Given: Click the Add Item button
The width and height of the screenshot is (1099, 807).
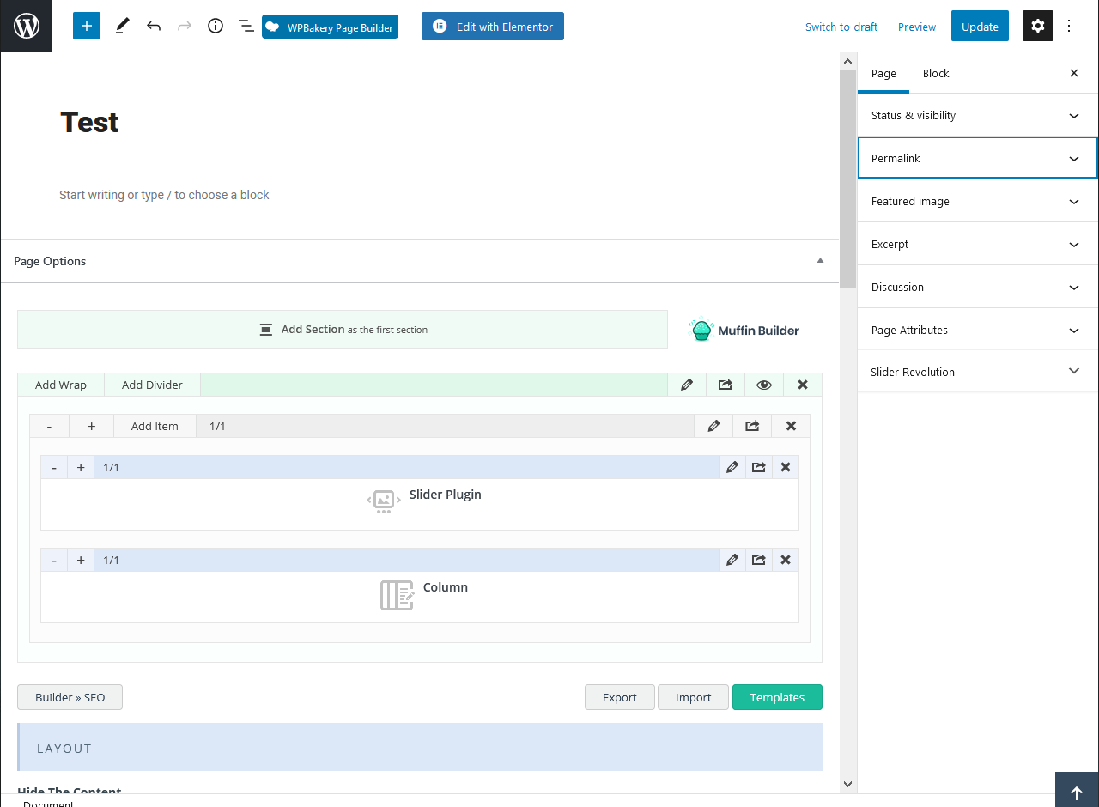Looking at the screenshot, I should pos(155,426).
